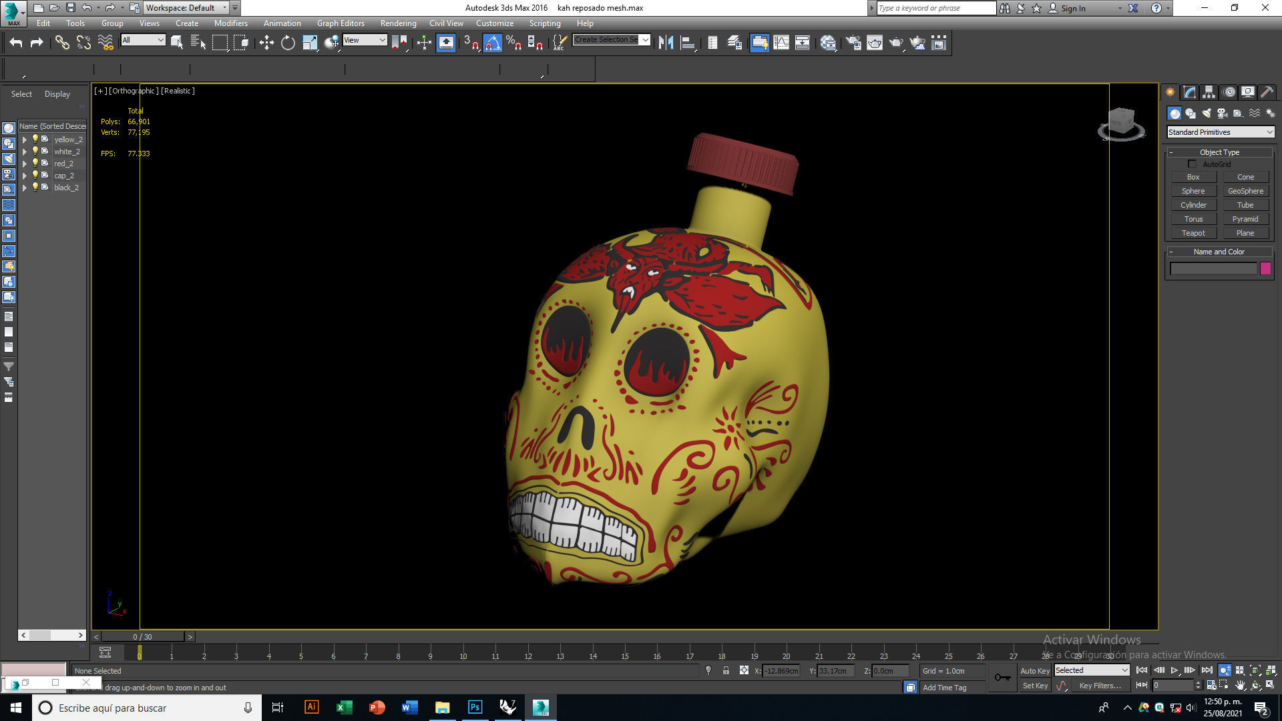1282x721 pixels.
Task: Toggle visibility bulb for black_2
Action: point(35,187)
